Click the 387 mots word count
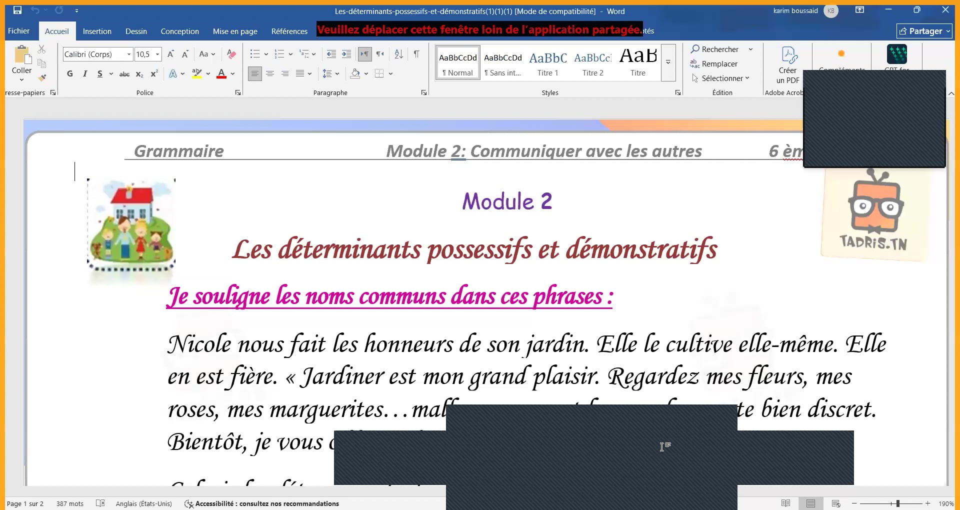960x510 pixels. (70, 503)
